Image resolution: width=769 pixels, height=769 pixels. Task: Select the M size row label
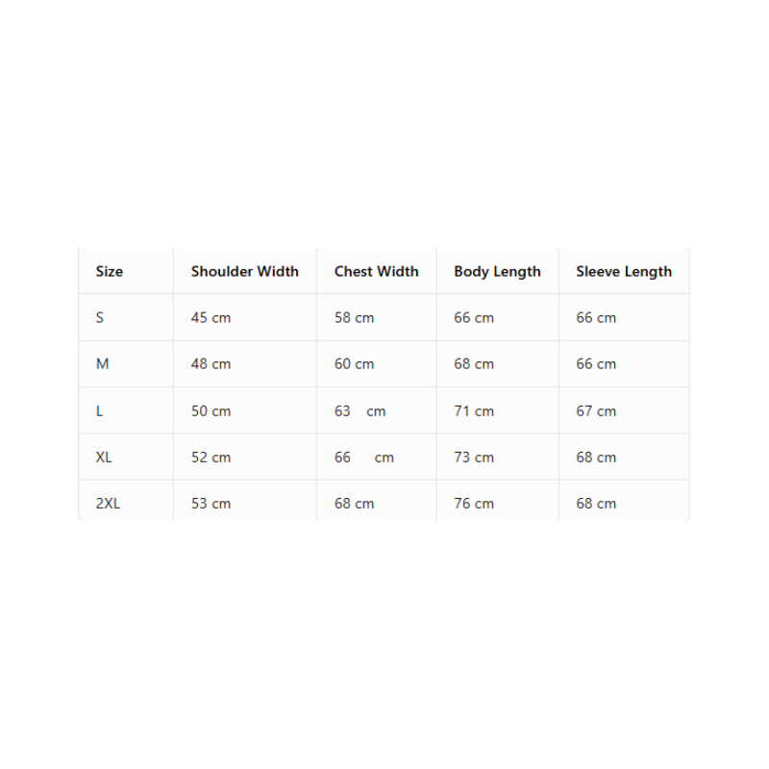tap(102, 363)
